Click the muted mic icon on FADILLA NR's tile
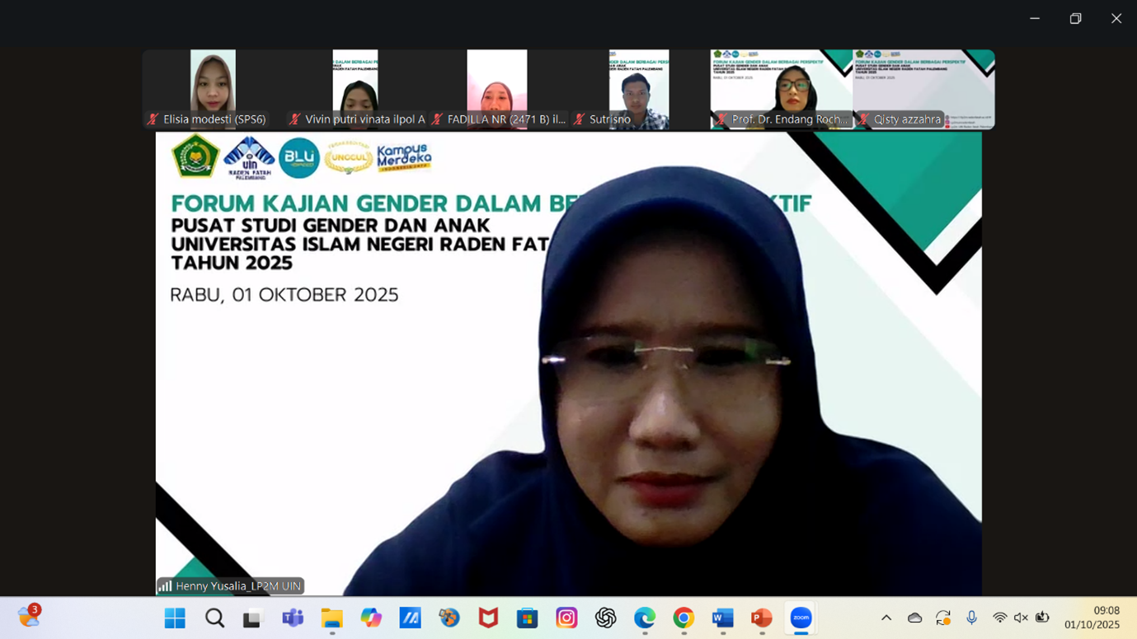 click(x=438, y=119)
